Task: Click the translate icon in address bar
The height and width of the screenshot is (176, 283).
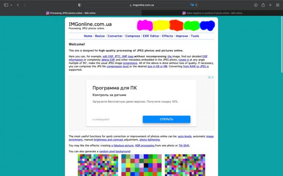Action: tap(192, 5)
